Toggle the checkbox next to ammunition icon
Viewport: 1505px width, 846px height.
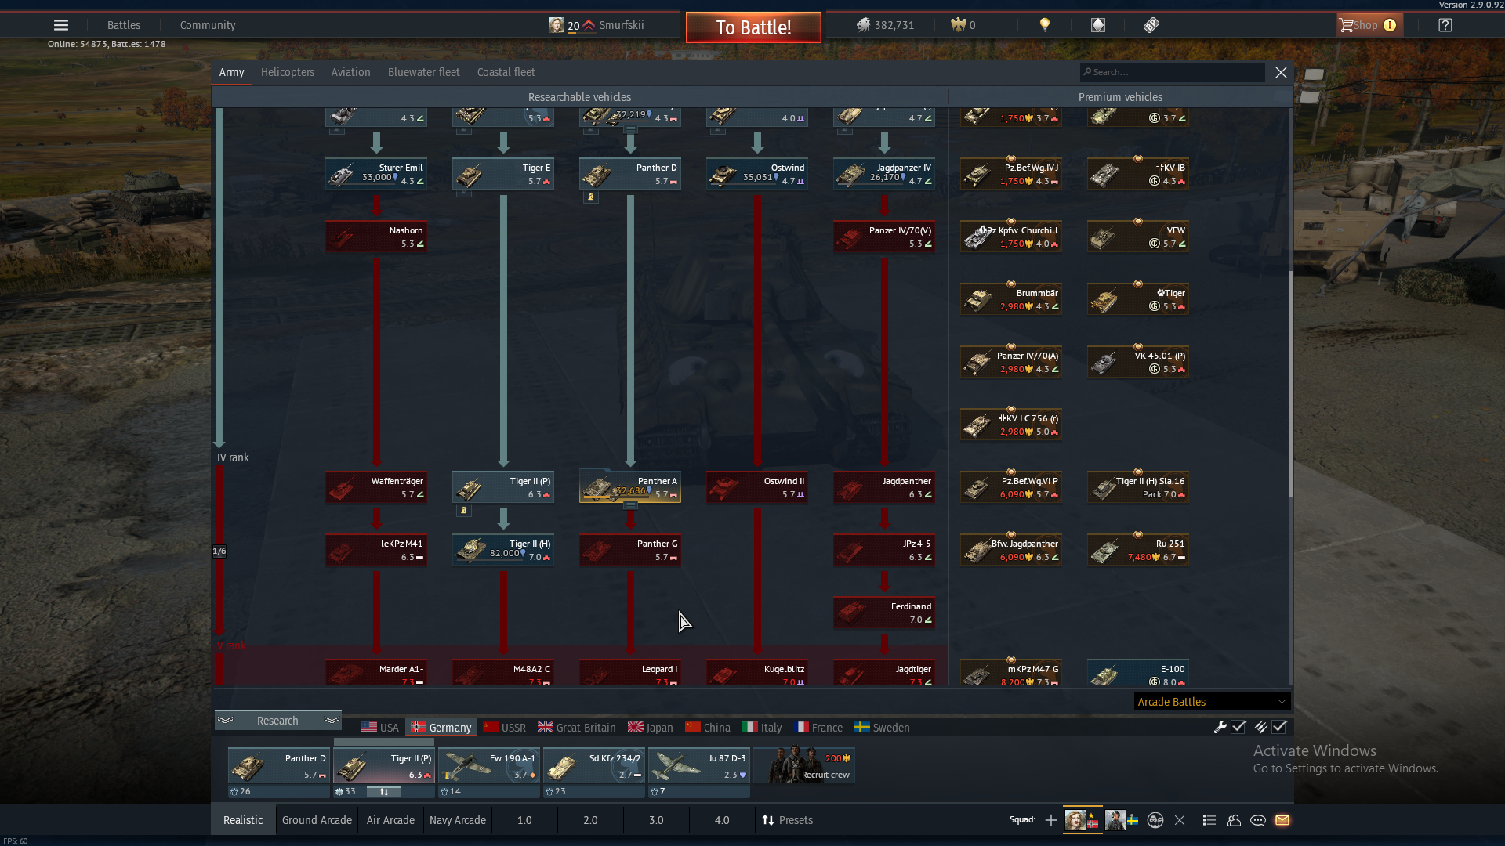point(1279,727)
